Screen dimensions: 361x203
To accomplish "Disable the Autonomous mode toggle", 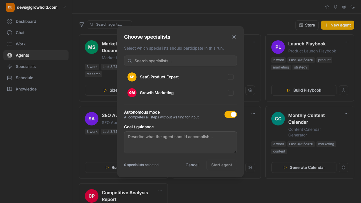I will click(x=231, y=114).
